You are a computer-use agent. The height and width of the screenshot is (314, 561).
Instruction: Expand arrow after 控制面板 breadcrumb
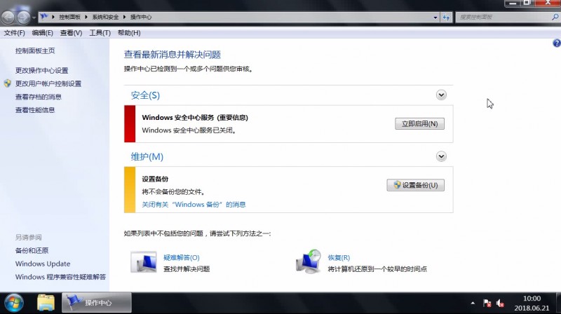[86, 17]
